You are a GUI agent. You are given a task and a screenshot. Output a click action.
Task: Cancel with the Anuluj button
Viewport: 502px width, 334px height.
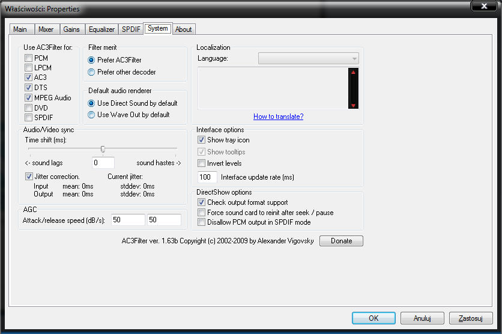422,318
